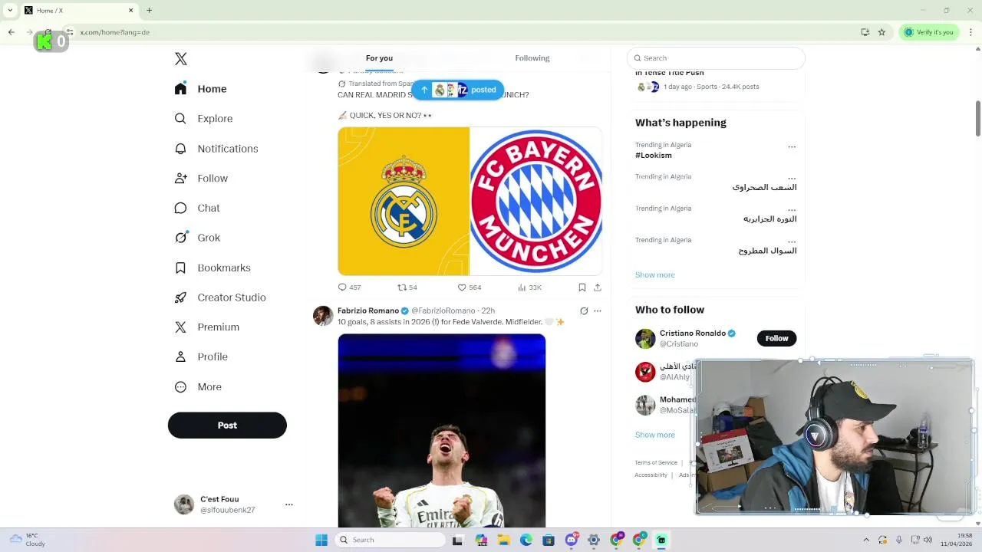Open a new browser tab
Screen dimensions: 982x552
tap(149, 11)
